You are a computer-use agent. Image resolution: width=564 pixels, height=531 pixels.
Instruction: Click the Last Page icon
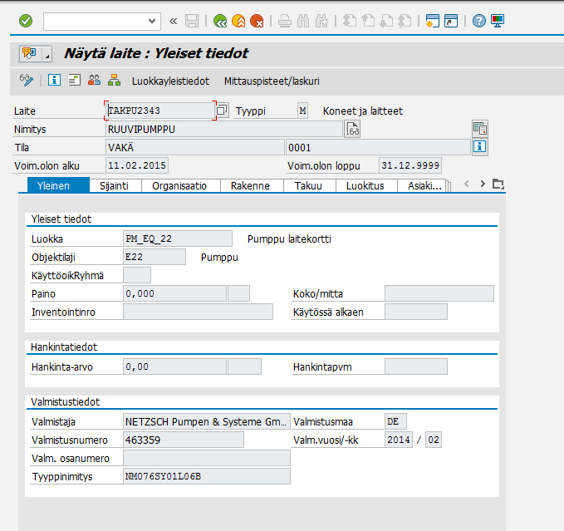(405, 22)
